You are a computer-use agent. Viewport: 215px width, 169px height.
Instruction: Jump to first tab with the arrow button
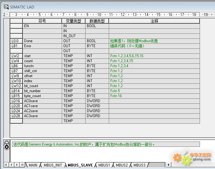[x=6, y=165]
